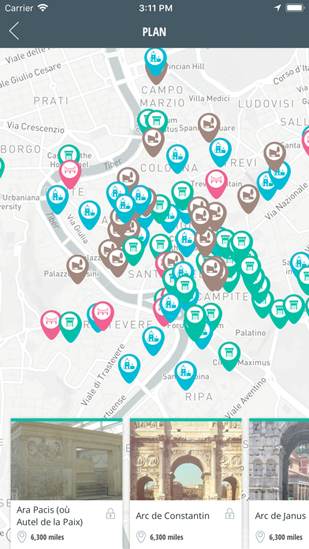The width and height of the screenshot is (309, 549).
Task: Tap the PLAN header title
Action: click(154, 32)
